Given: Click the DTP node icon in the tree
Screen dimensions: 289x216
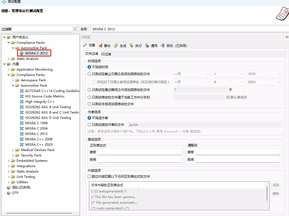Looking at the screenshot, I should click(x=9, y=193).
